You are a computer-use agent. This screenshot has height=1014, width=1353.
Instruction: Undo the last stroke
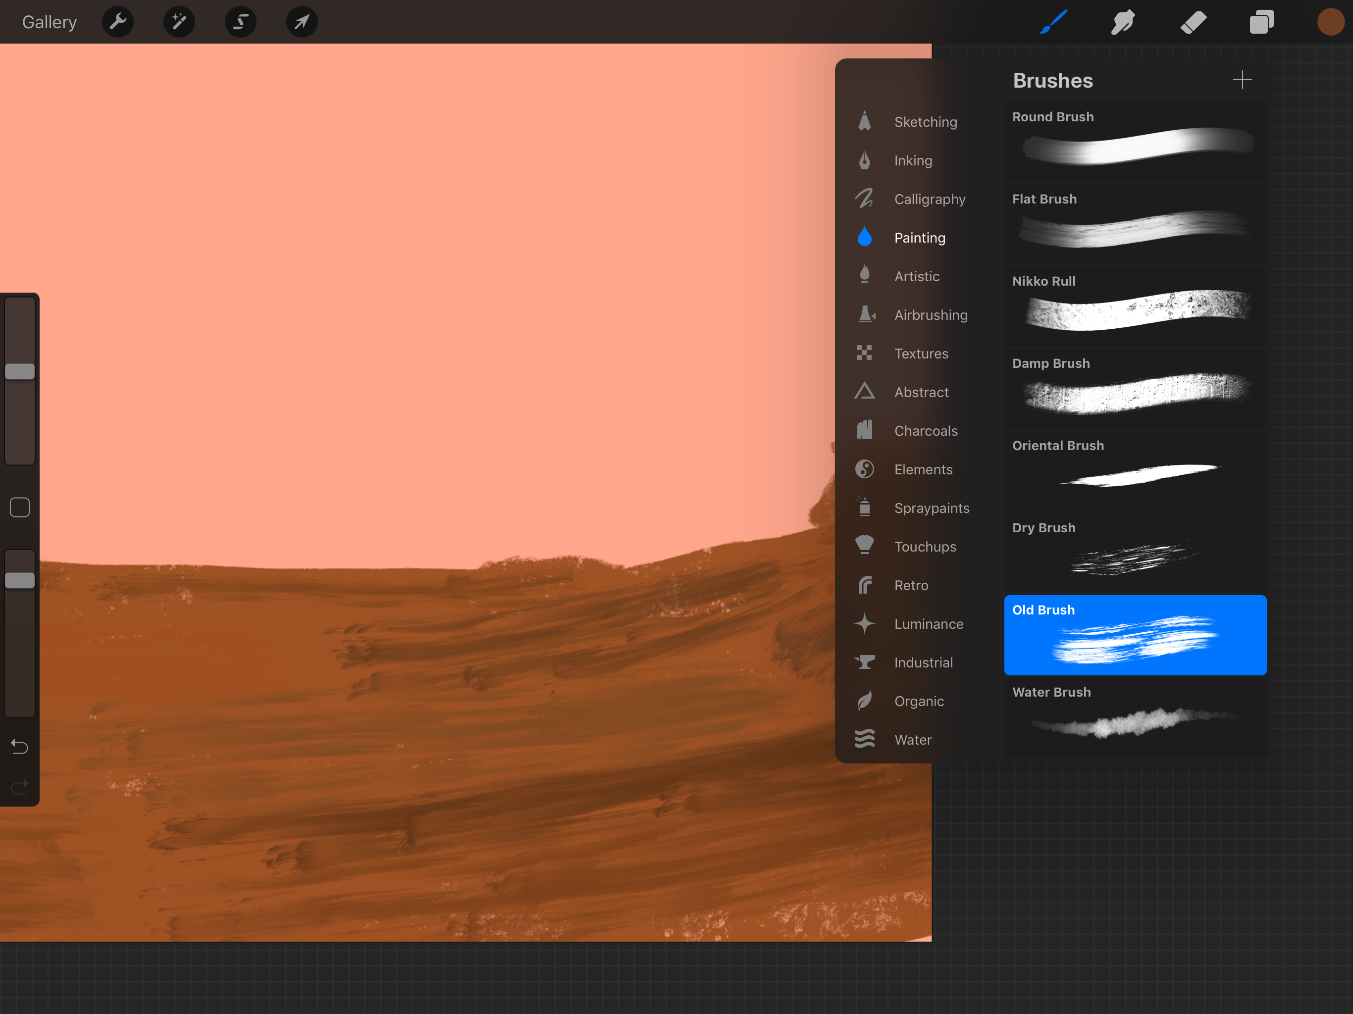[x=20, y=747]
